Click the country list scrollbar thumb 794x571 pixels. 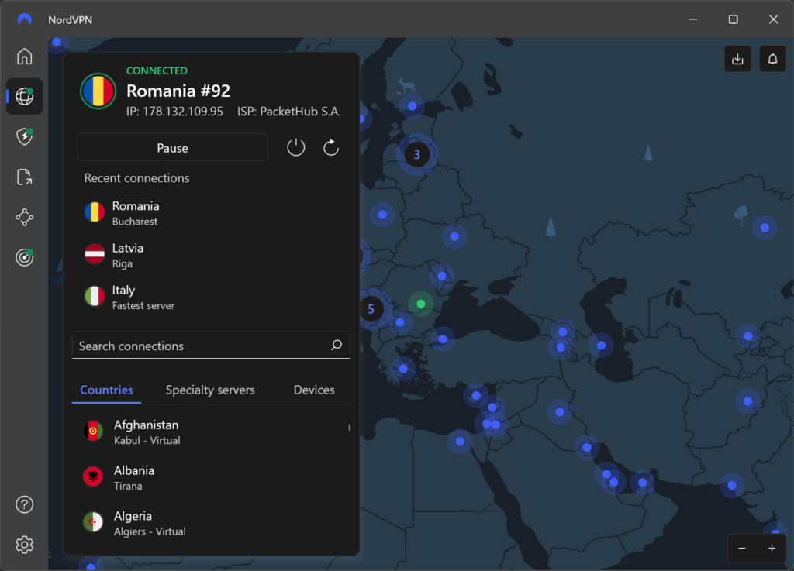(350, 428)
